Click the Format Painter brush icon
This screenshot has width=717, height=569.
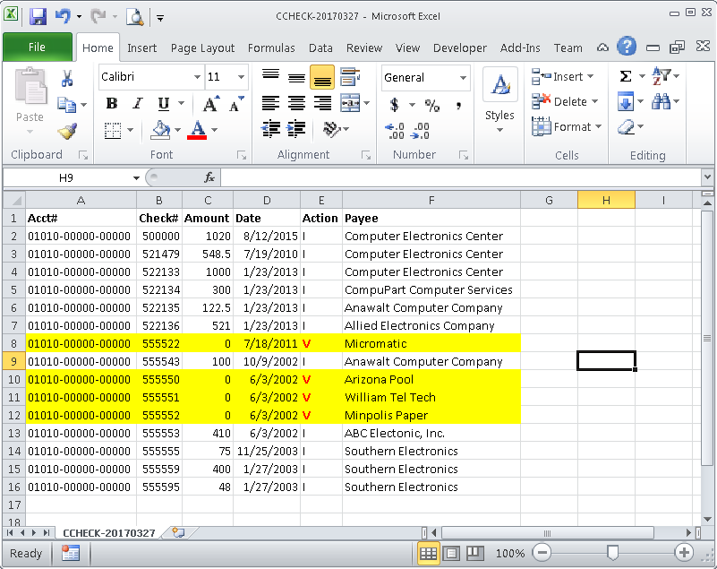coord(67,131)
